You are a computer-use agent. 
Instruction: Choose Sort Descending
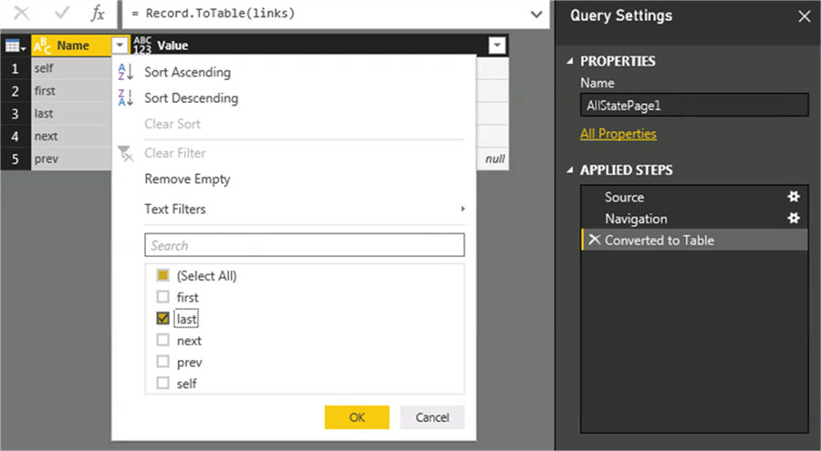tap(192, 98)
